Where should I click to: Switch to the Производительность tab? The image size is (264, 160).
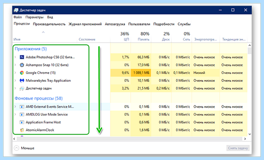click(49, 24)
